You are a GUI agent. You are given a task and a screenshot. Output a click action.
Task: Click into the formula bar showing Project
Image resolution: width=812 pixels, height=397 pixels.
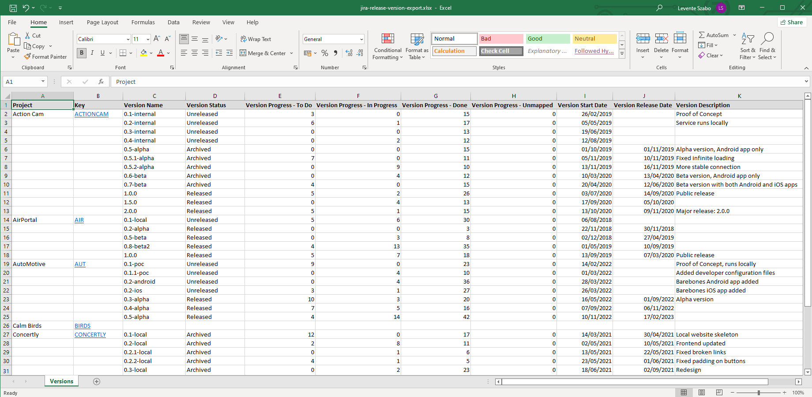coord(457,82)
